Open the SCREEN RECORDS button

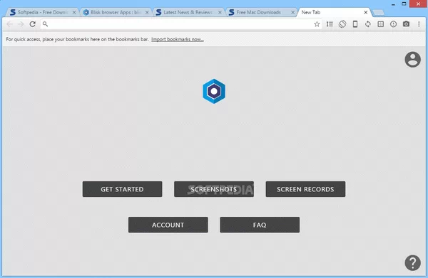click(305, 189)
